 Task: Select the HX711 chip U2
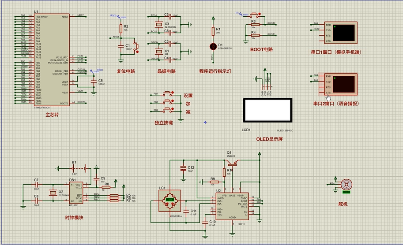[x=232, y=205]
